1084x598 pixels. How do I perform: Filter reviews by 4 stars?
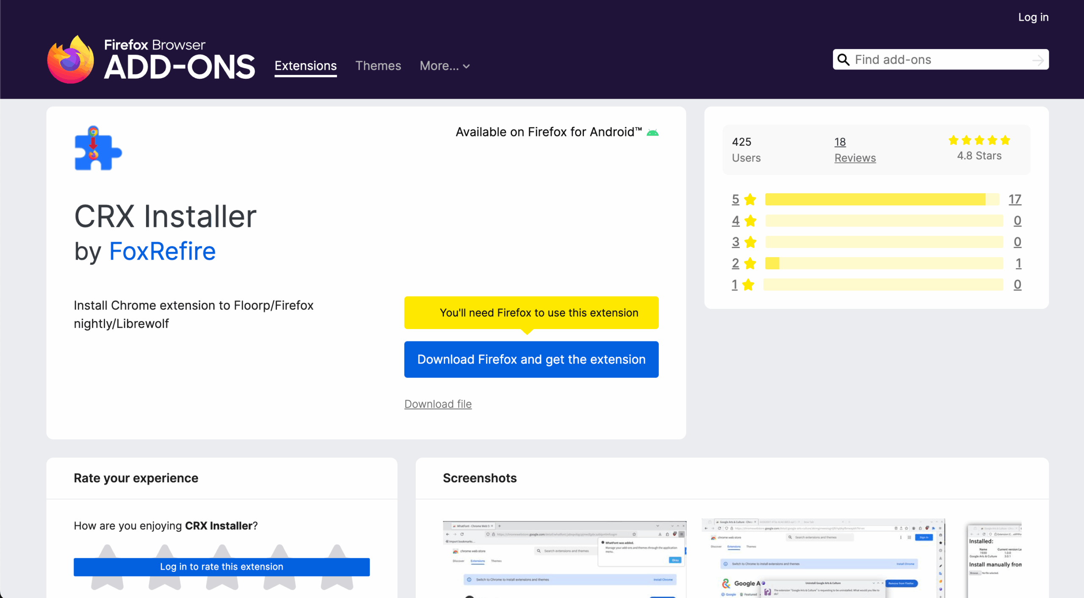click(x=744, y=221)
